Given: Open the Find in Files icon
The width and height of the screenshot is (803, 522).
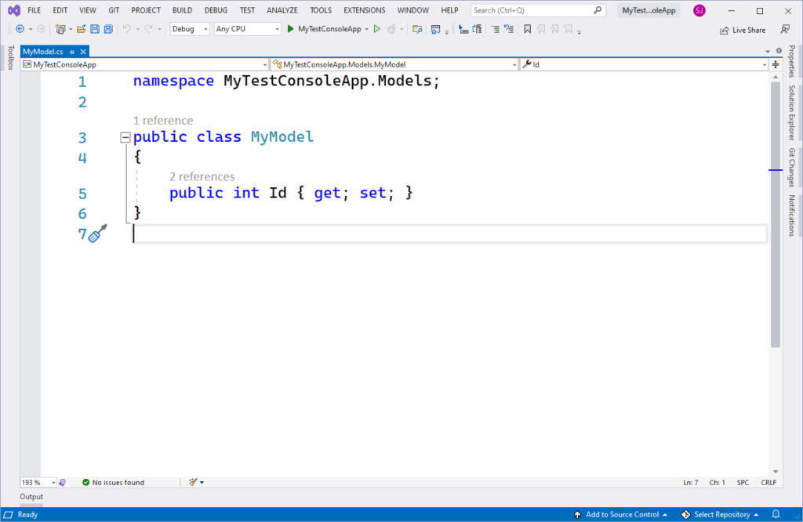Looking at the screenshot, I should pos(419,29).
